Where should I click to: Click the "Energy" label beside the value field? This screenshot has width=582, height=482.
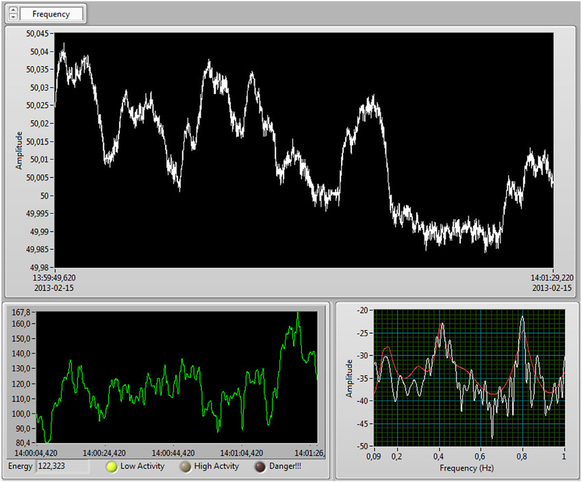21,466
